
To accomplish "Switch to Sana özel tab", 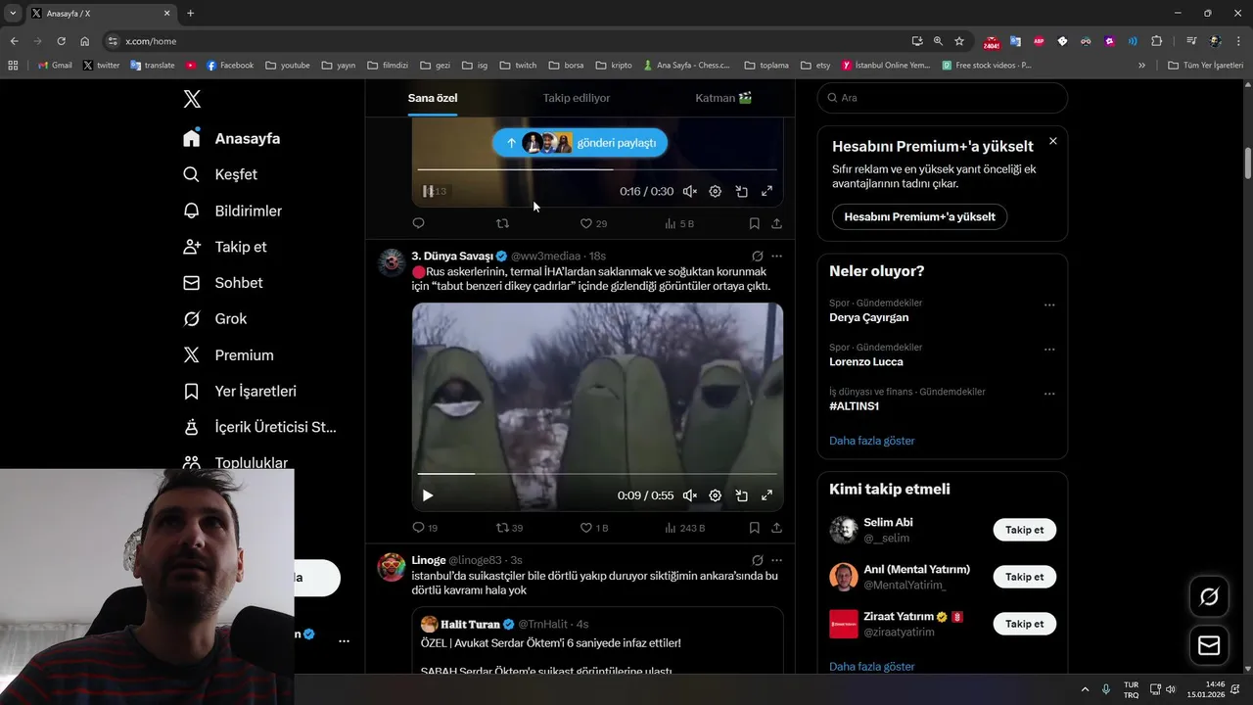I will tap(433, 98).
